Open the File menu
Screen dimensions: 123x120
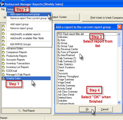[x=3, y=9]
